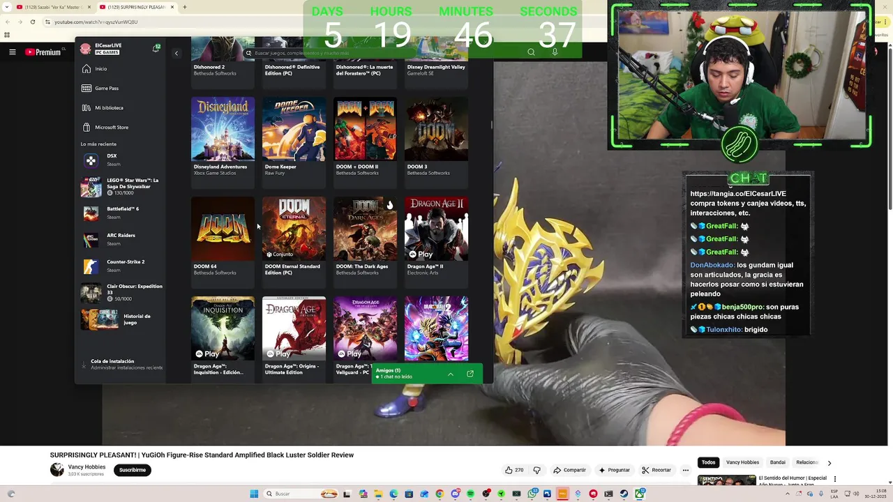Click Disney Dreamlight Valley title text
Image resolution: width=893 pixels, height=502 pixels.
[x=436, y=67]
